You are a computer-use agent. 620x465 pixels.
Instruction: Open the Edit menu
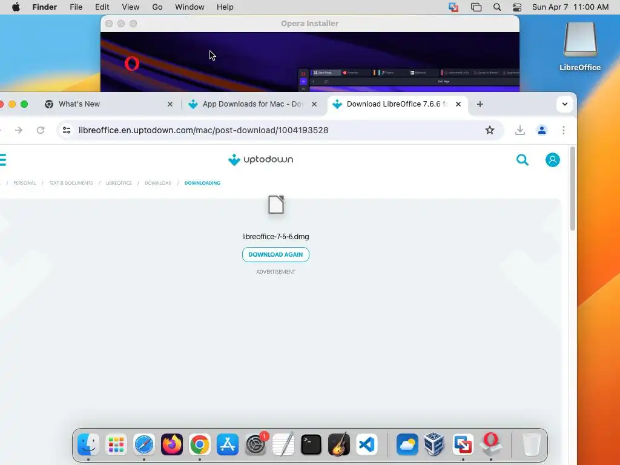pos(102,7)
